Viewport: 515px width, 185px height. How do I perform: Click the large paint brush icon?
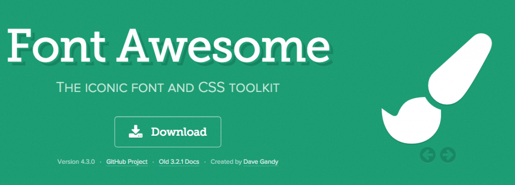point(437,88)
